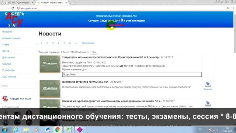Click the АСУ УГАТУ department logo
Image resolution: width=236 pixels, height=133 pixels.
(x=14, y=20)
